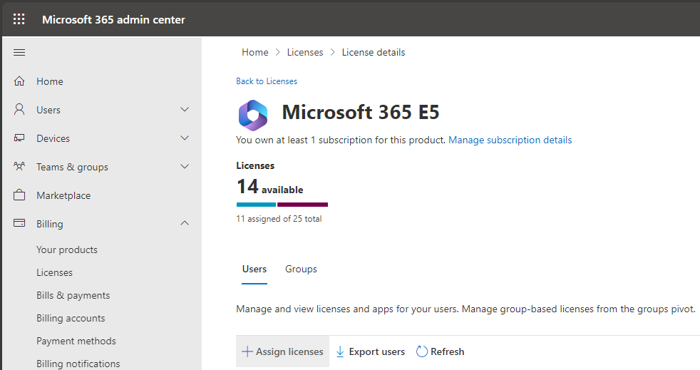Click the Refresh button label
700x370 pixels.
(x=448, y=351)
